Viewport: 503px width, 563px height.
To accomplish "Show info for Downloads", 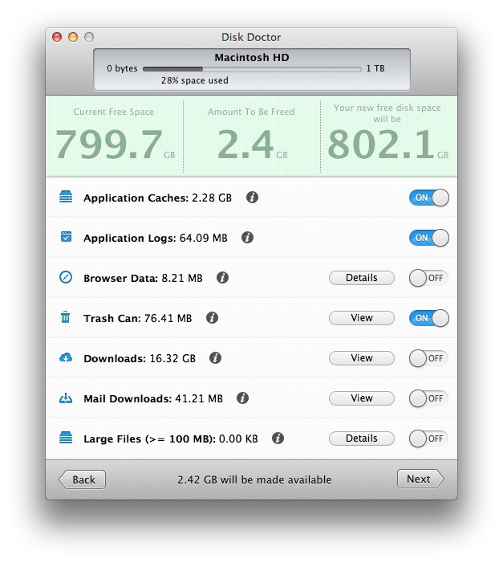I will pyautogui.click(x=215, y=358).
